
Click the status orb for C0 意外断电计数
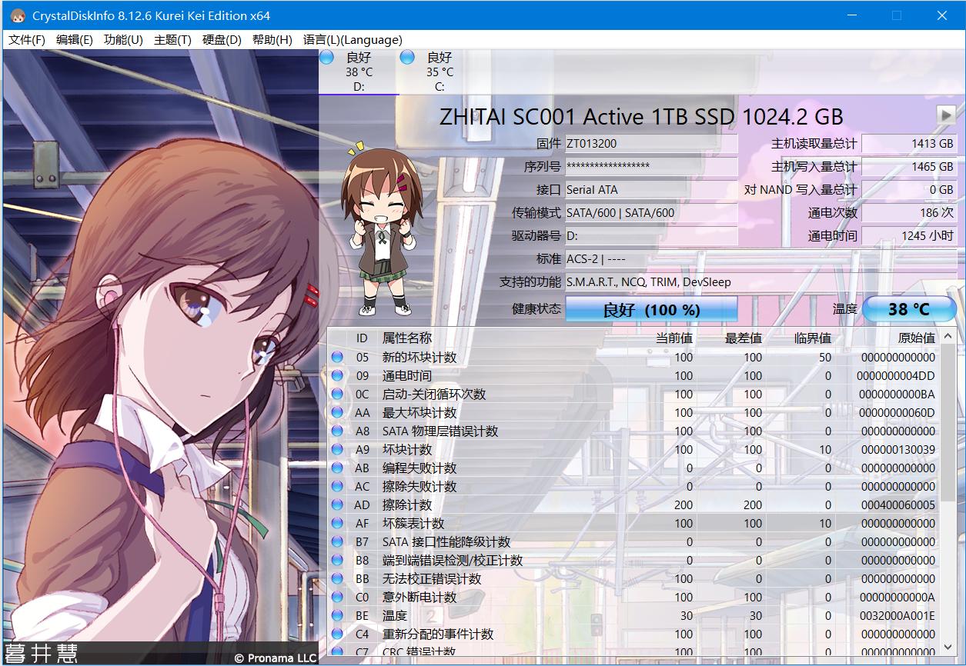pos(337,597)
